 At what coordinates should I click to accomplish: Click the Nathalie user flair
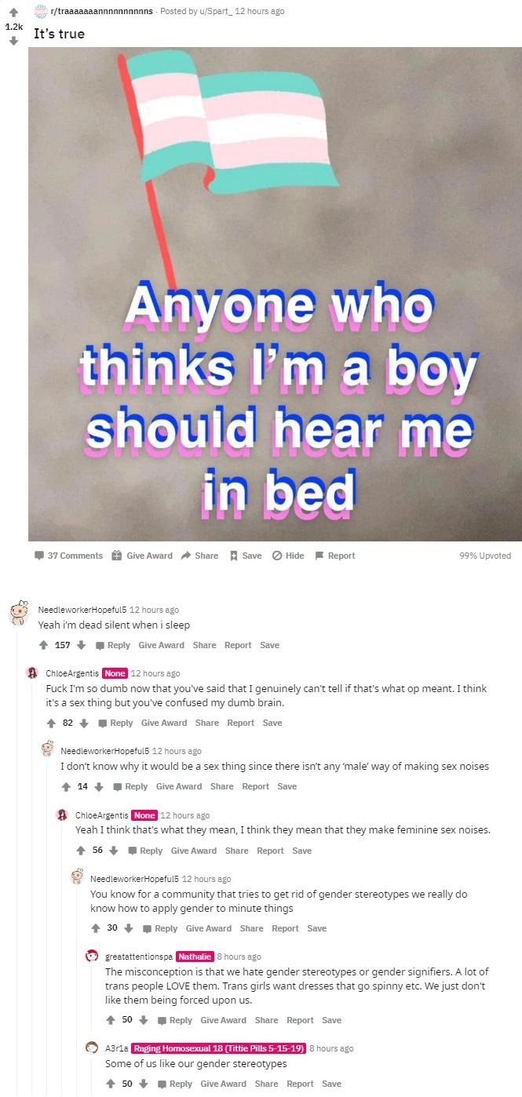[195, 957]
